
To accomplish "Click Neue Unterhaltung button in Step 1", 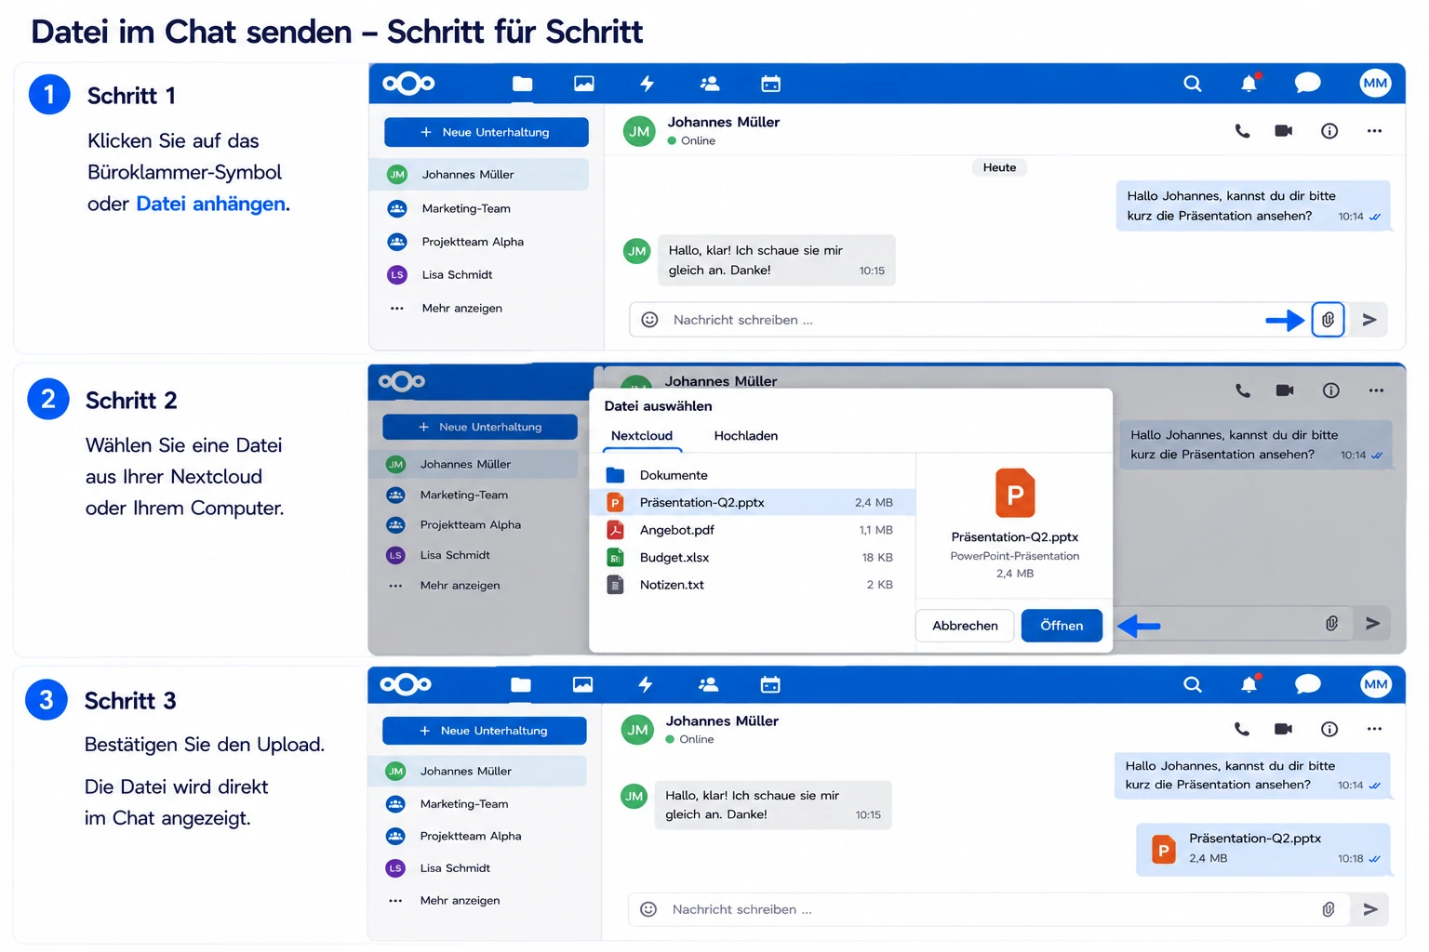I will [487, 132].
